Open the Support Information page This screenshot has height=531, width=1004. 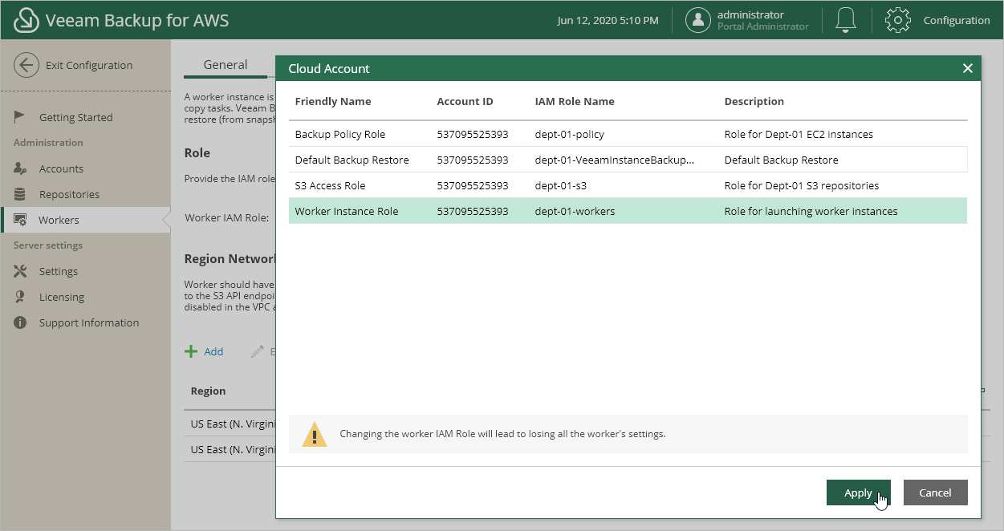[x=89, y=322]
